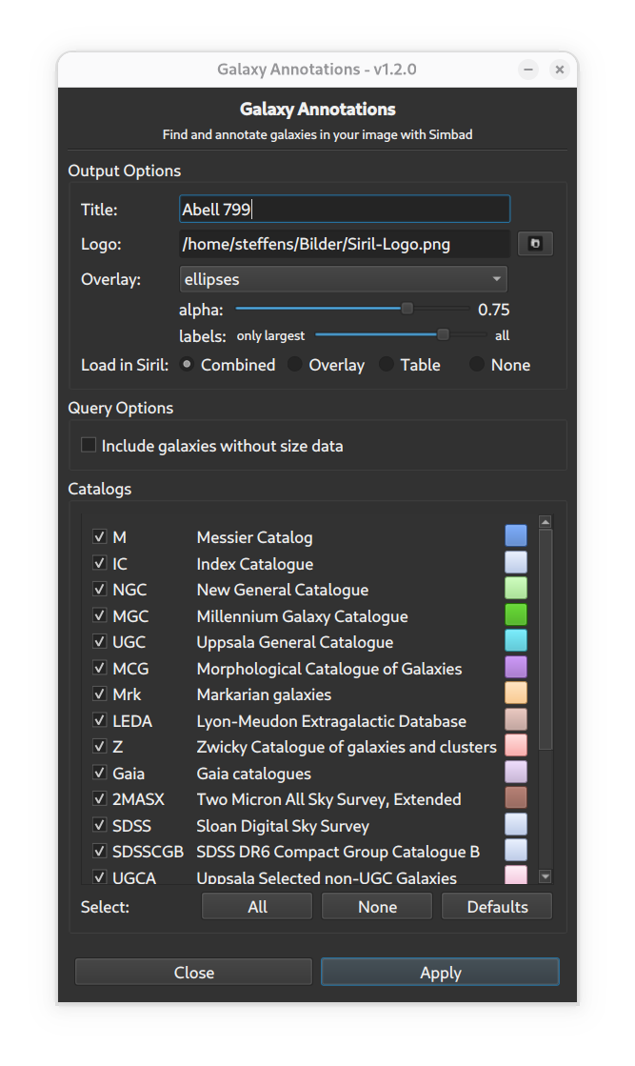Screen dimensions: 635x1066
Task: Click the Apply button
Action: (x=440, y=973)
